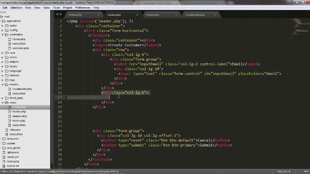Click the word Cancel on line 26
Image resolution: width=310 pixels, height=174 pixels.
[204, 141]
